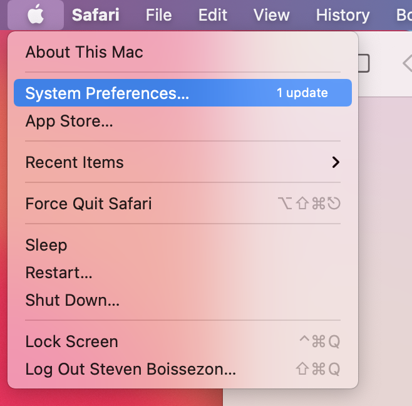Screen dimensions: 412x406
Task: Put the Mac to Sleep
Action: click(183, 245)
